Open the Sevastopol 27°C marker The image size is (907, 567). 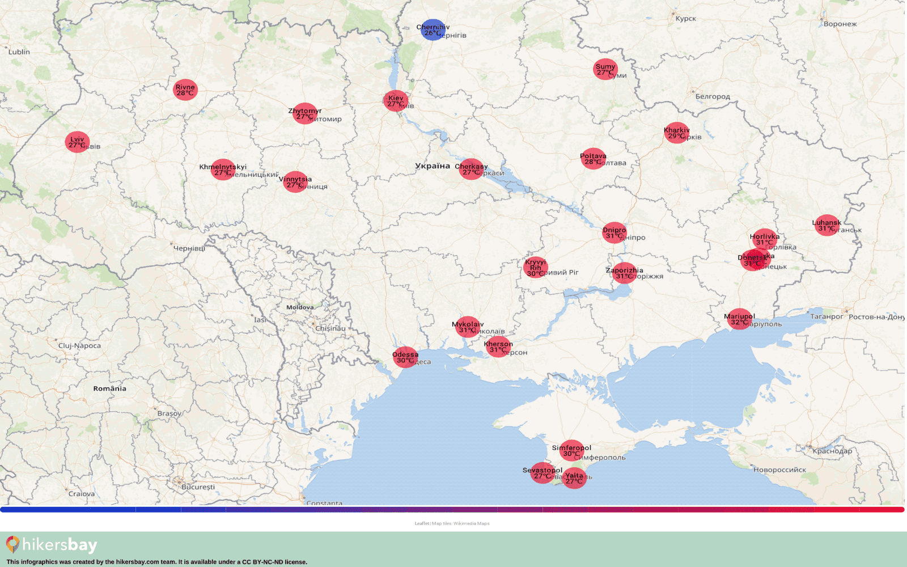pos(542,473)
